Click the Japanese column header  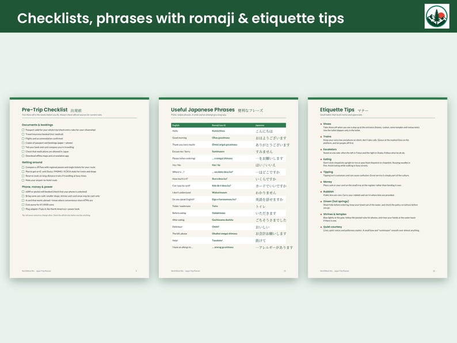tap(260, 125)
